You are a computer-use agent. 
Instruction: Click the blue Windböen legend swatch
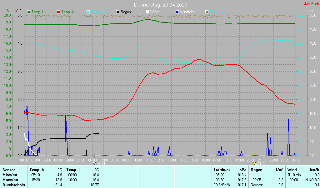tap(177, 12)
